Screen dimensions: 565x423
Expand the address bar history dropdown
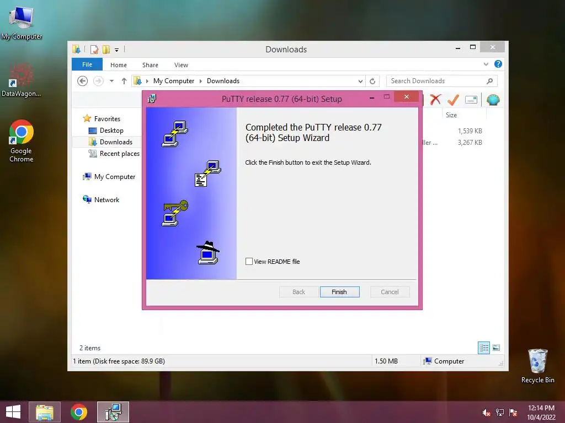(x=360, y=82)
